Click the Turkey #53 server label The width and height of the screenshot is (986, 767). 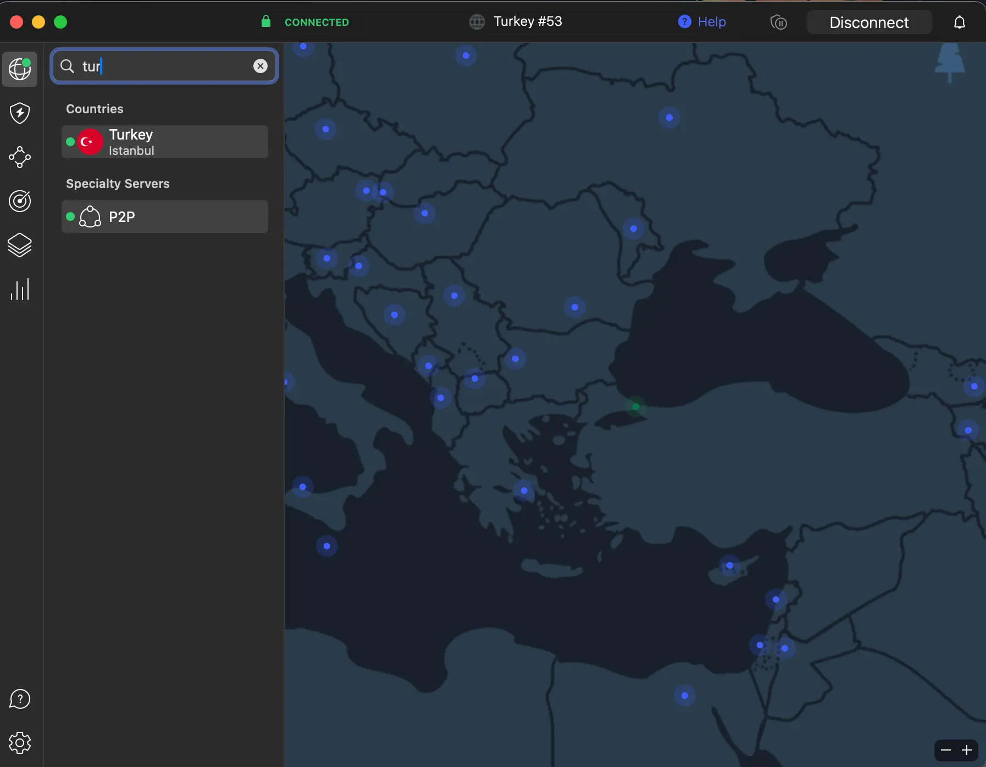tap(528, 21)
